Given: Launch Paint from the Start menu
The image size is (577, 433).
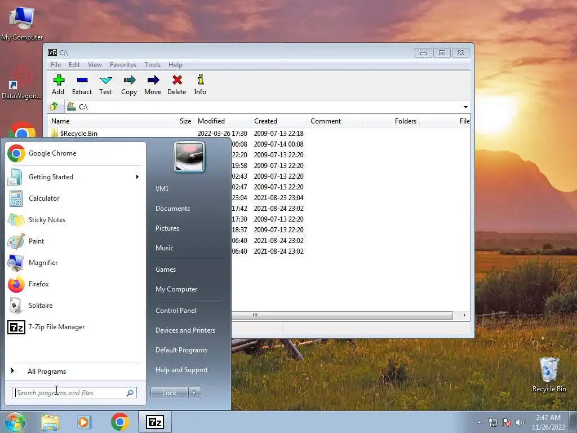Looking at the screenshot, I should (75, 241).
